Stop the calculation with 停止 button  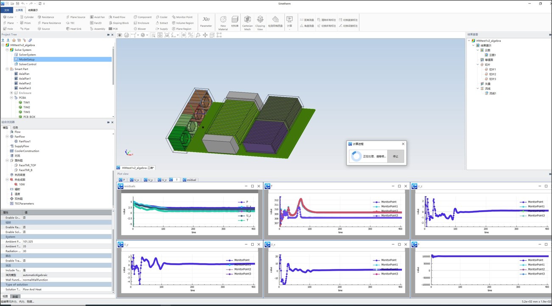(x=395, y=156)
